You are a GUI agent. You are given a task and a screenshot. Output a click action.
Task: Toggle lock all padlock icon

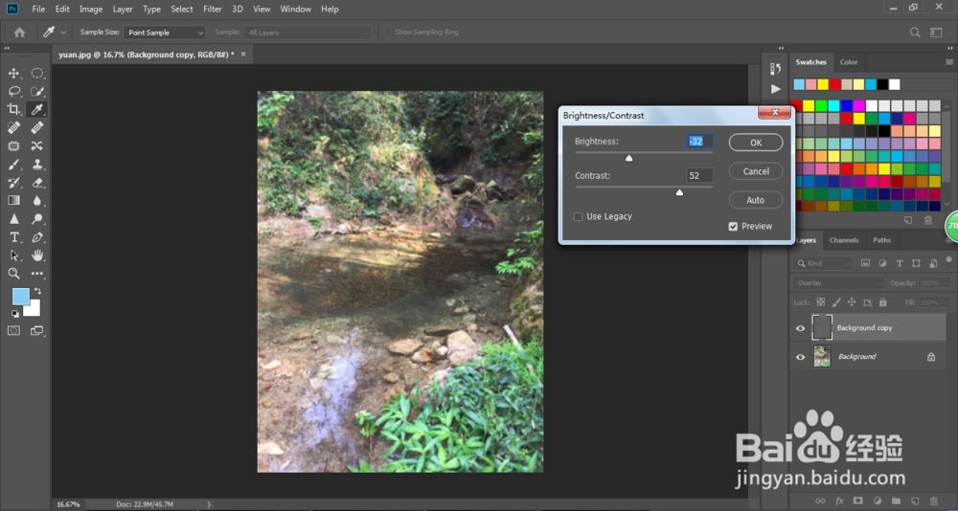(883, 302)
